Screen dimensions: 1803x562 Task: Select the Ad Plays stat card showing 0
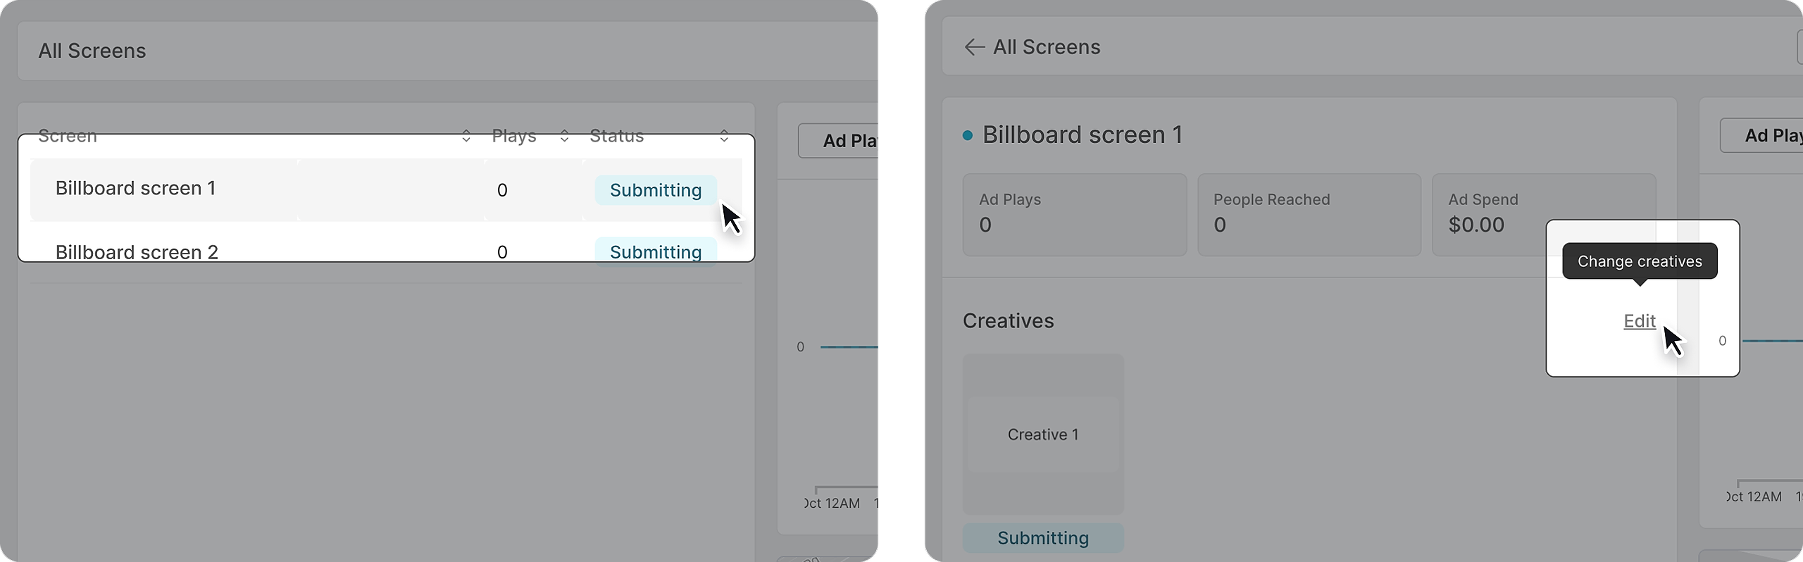click(1074, 214)
